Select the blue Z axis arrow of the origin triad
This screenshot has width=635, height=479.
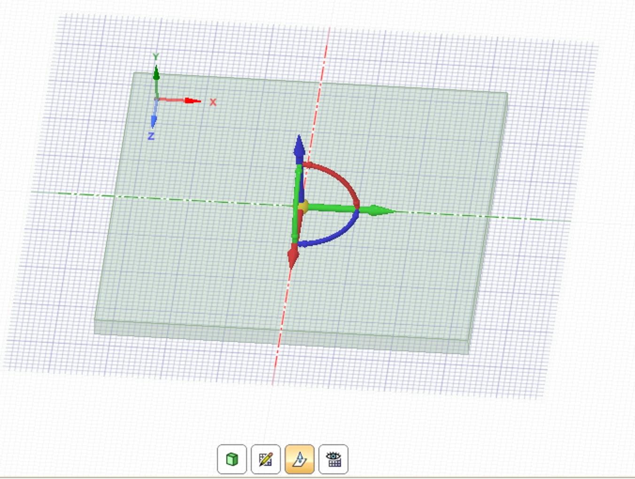pos(154,121)
